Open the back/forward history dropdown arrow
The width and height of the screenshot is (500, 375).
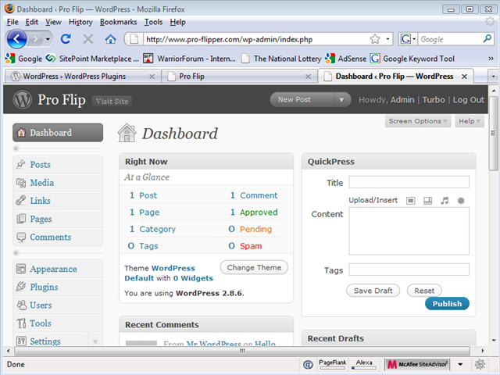[48, 39]
